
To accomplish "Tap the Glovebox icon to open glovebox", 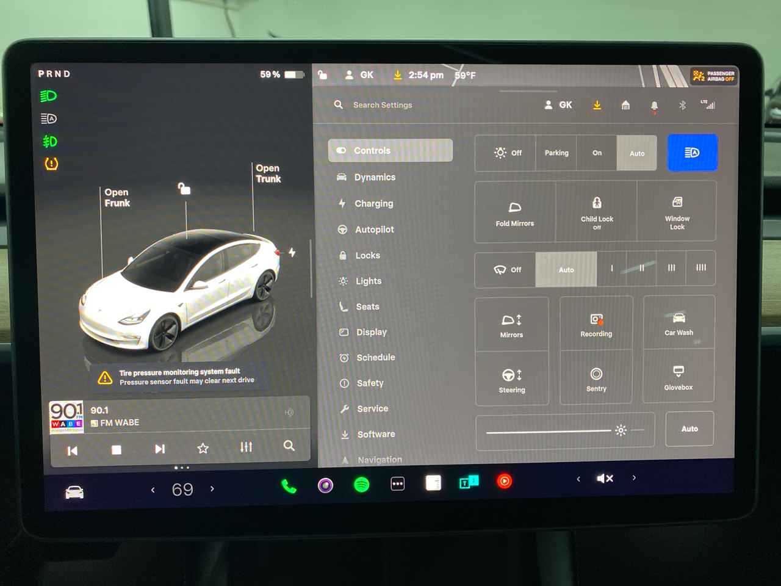I will click(x=678, y=377).
